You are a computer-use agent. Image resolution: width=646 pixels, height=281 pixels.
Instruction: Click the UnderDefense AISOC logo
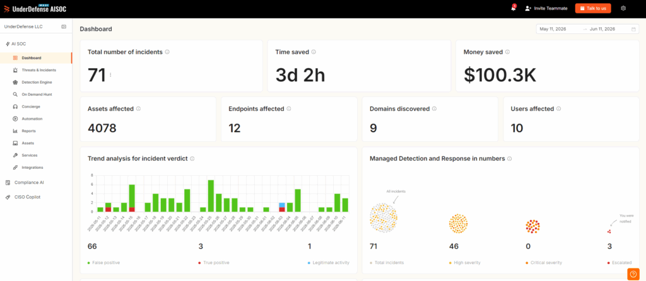coord(35,9)
